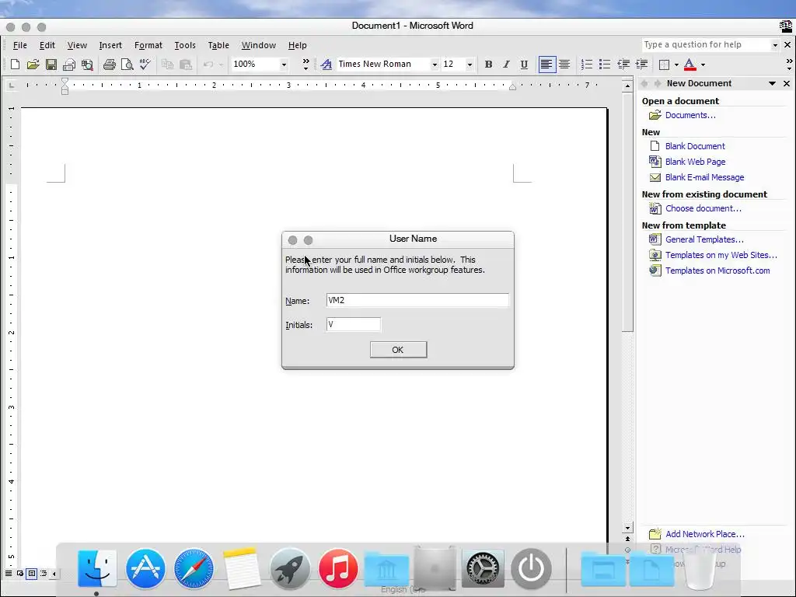
Task: Click OK in User Name dialog
Action: point(398,350)
